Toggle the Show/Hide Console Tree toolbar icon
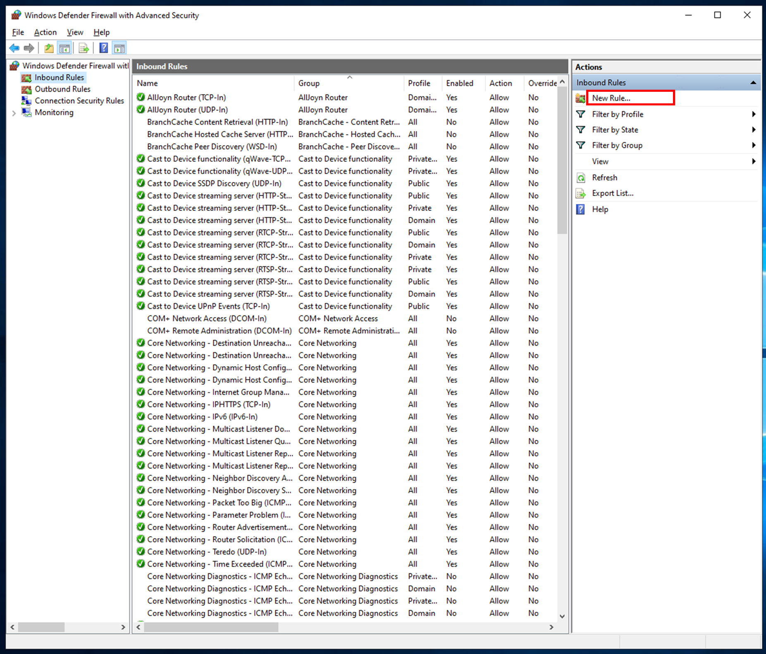 [64, 48]
